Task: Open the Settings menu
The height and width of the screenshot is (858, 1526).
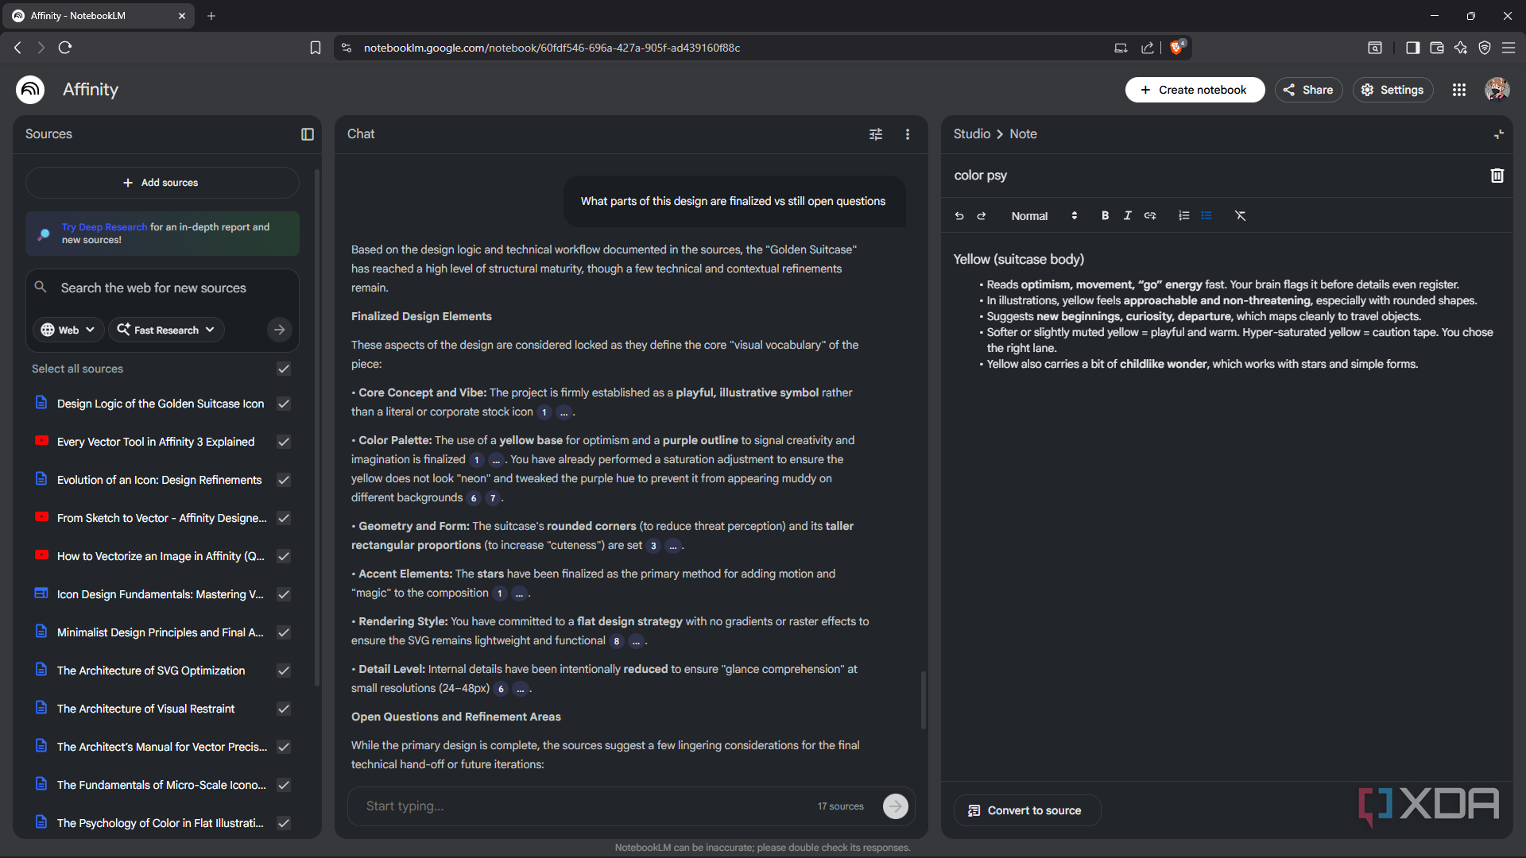Action: tap(1392, 90)
